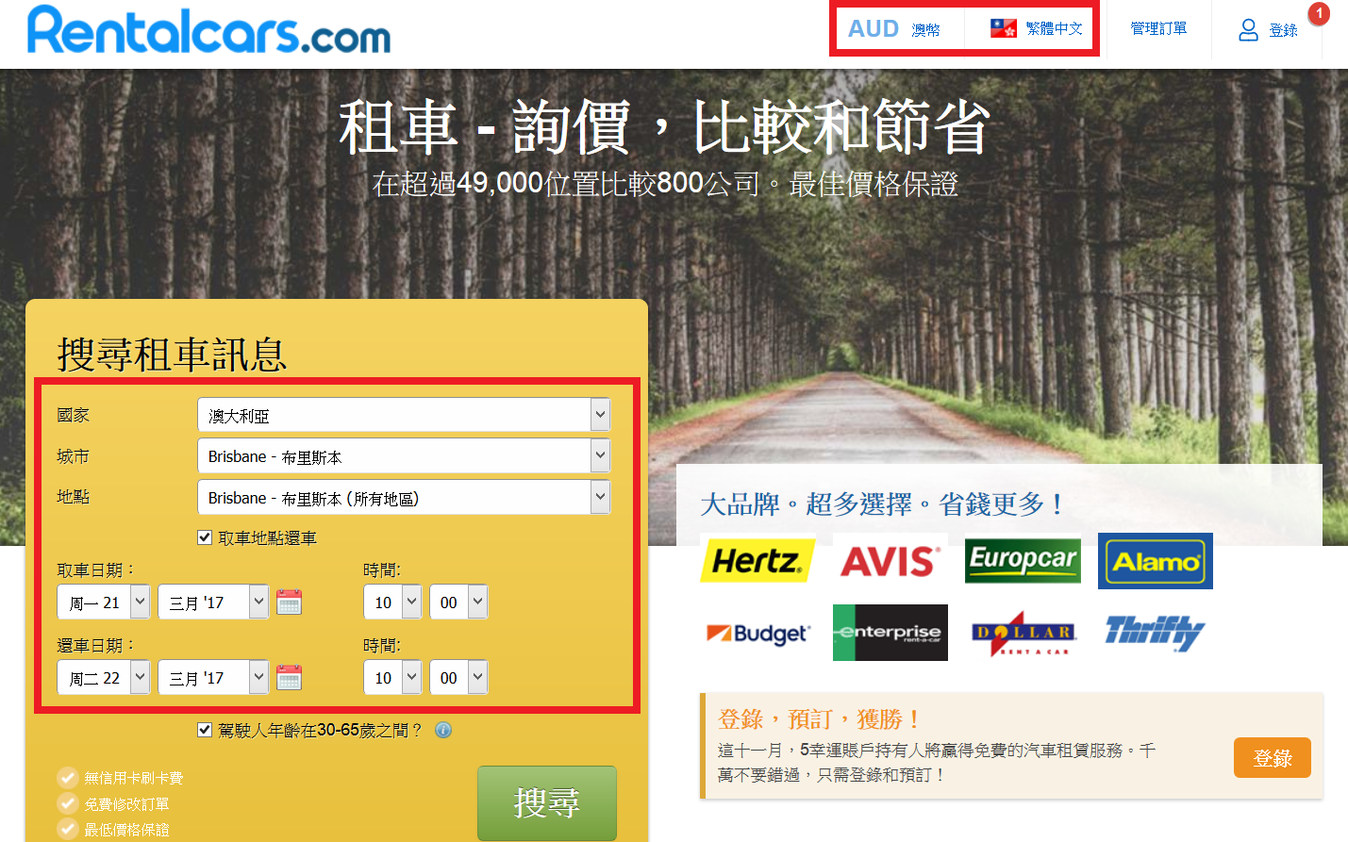Open the pickup date calendar icon
Viewport: 1348px width, 842px height.
click(x=289, y=602)
